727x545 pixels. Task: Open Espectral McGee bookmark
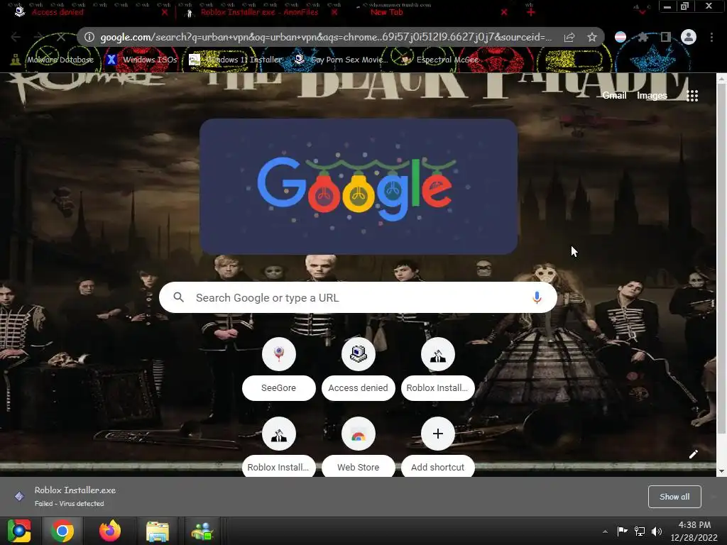[x=439, y=60]
